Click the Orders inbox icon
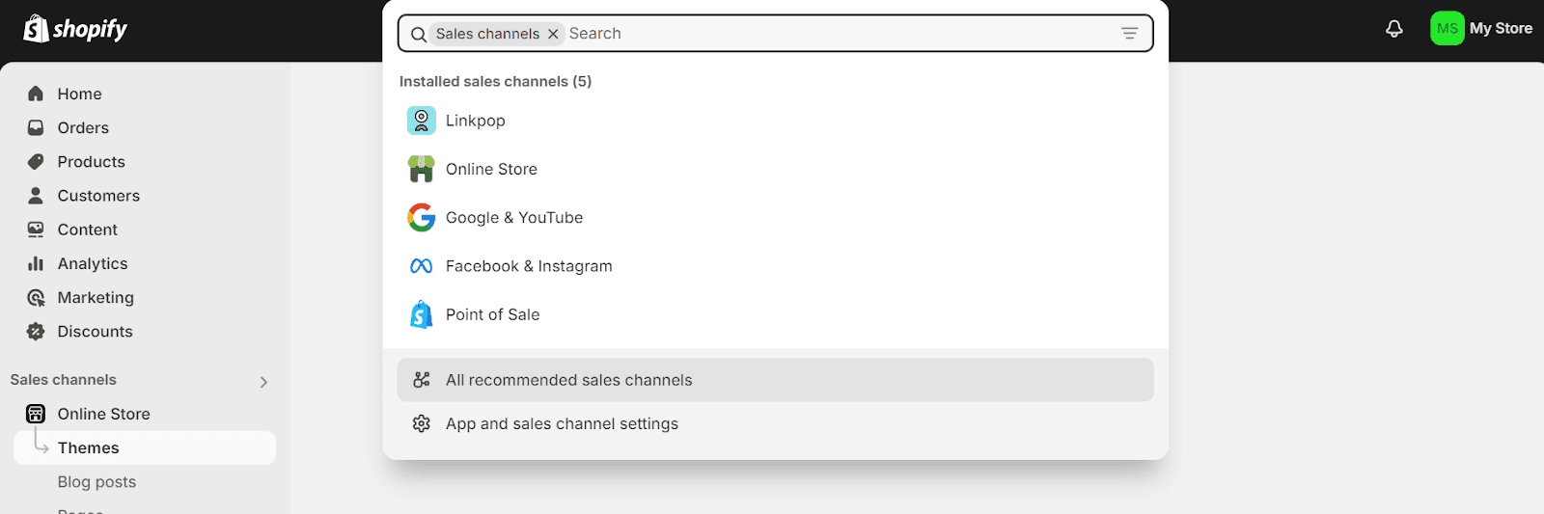 point(36,127)
